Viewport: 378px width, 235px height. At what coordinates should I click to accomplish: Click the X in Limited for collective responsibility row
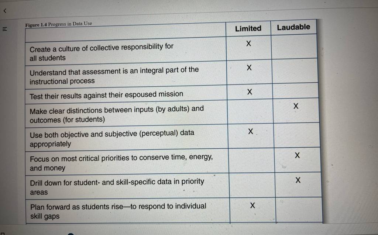(248, 44)
